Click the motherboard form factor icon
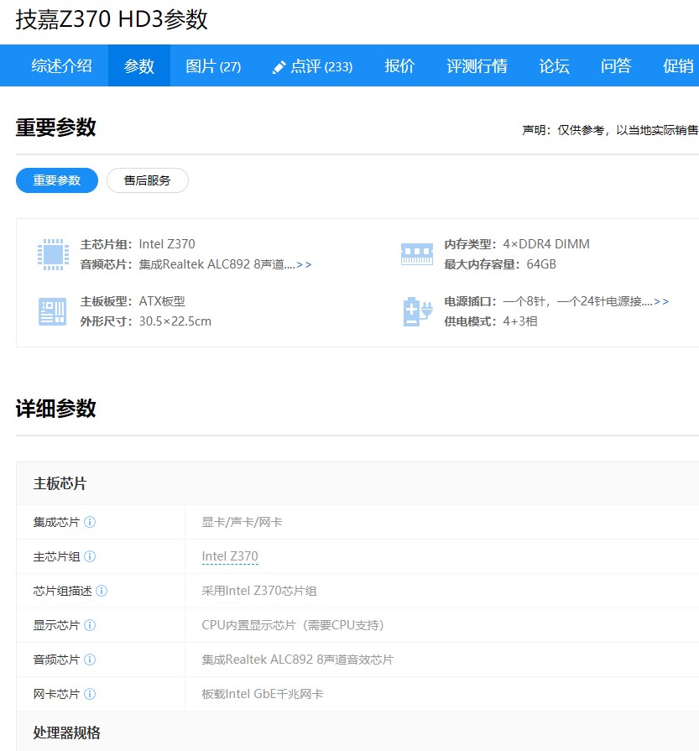The height and width of the screenshot is (751, 699). [x=52, y=311]
